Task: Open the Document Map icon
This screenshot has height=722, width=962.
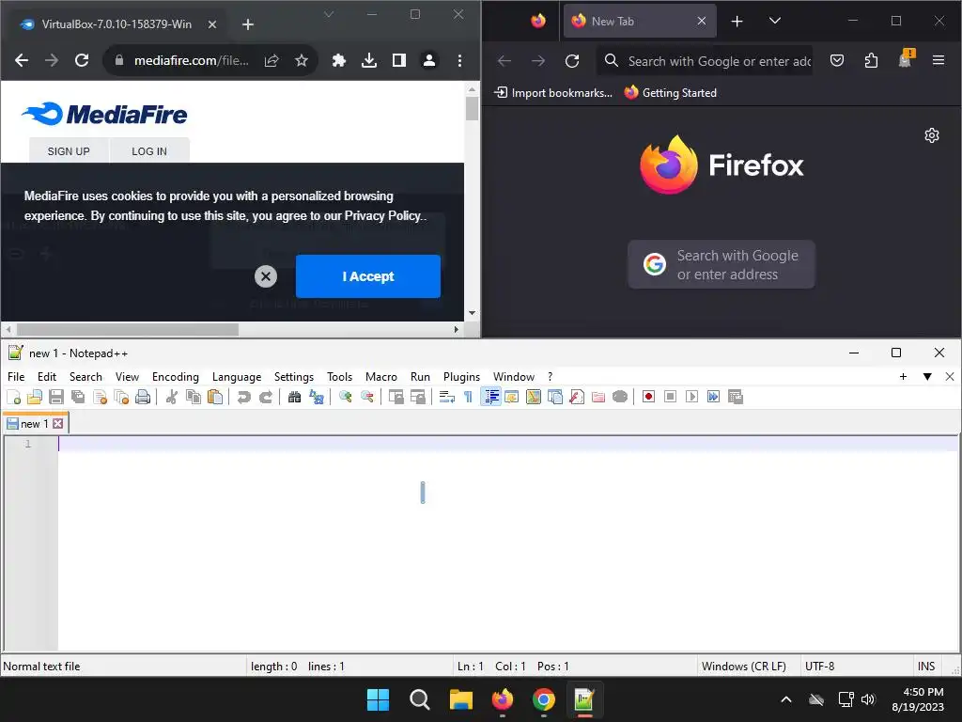Action: (534, 397)
